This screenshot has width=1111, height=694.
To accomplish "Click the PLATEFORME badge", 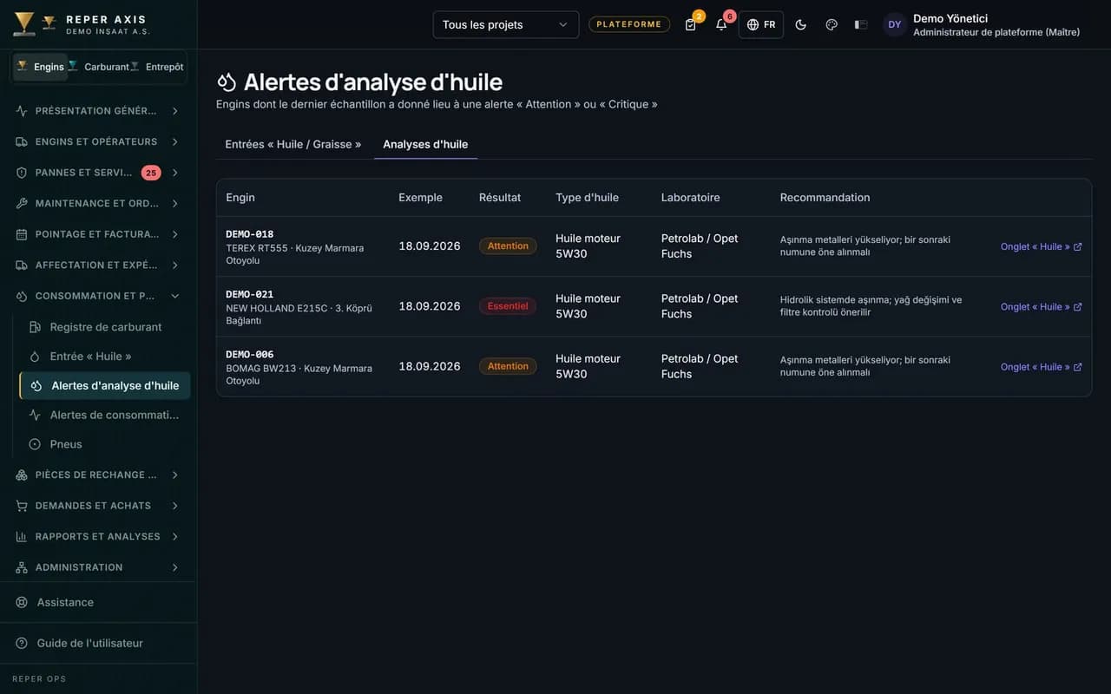I will [629, 24].
